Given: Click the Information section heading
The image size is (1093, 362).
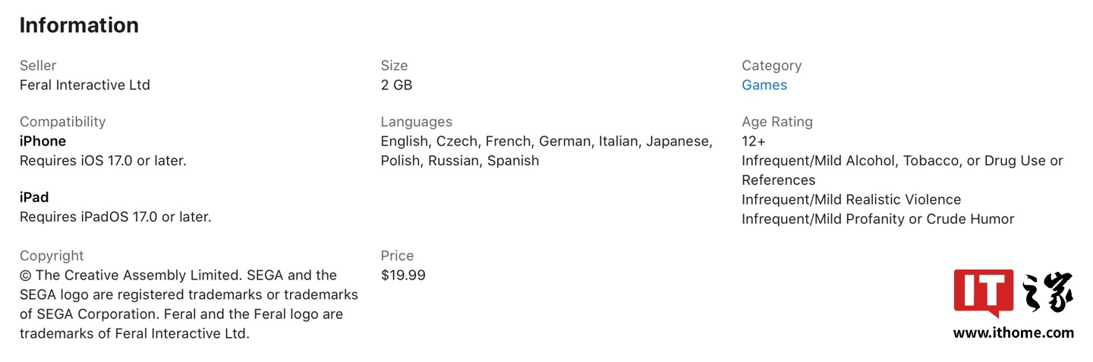Looking at the screenshot, I should [79, 25].
